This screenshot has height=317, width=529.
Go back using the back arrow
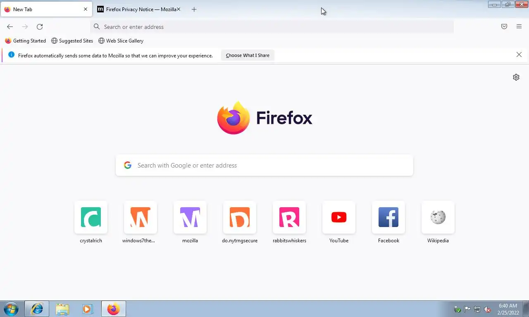10,27
